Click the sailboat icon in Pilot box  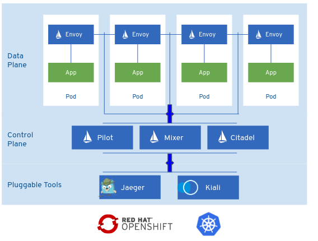87,137
